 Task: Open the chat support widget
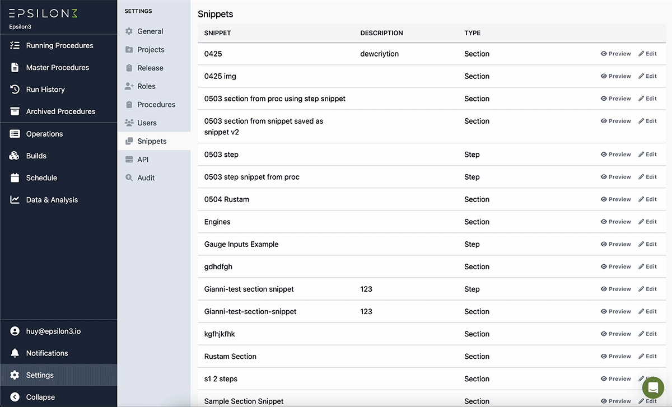(653, 387)
